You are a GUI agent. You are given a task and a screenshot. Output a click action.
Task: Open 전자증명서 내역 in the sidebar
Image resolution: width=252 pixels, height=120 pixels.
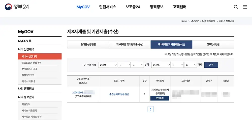click(29, 69)
